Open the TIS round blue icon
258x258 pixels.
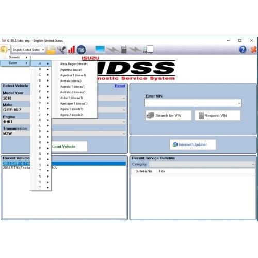(81, 50)
